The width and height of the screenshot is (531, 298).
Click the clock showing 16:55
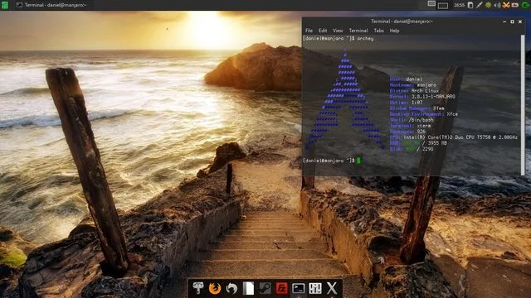click(x=459, y=5)
